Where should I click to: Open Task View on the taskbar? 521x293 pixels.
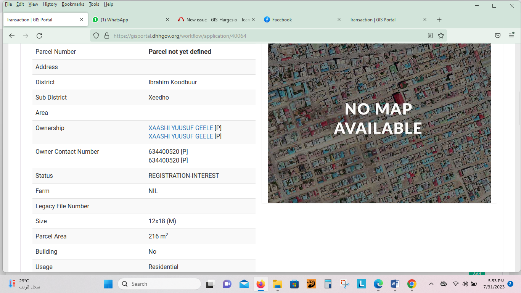click(210, 284)
